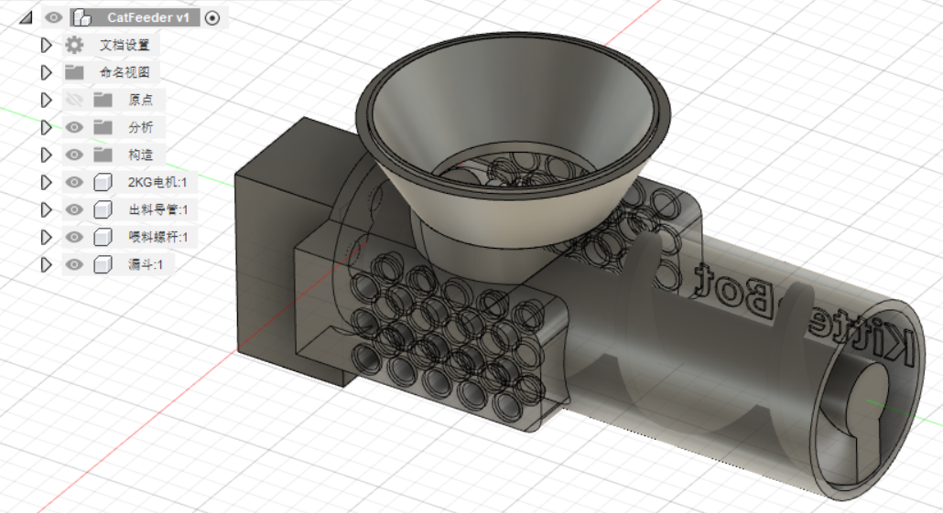Hide the 构造 folder
This screenshot has width=943, height=513.
[x=74, y=155]
